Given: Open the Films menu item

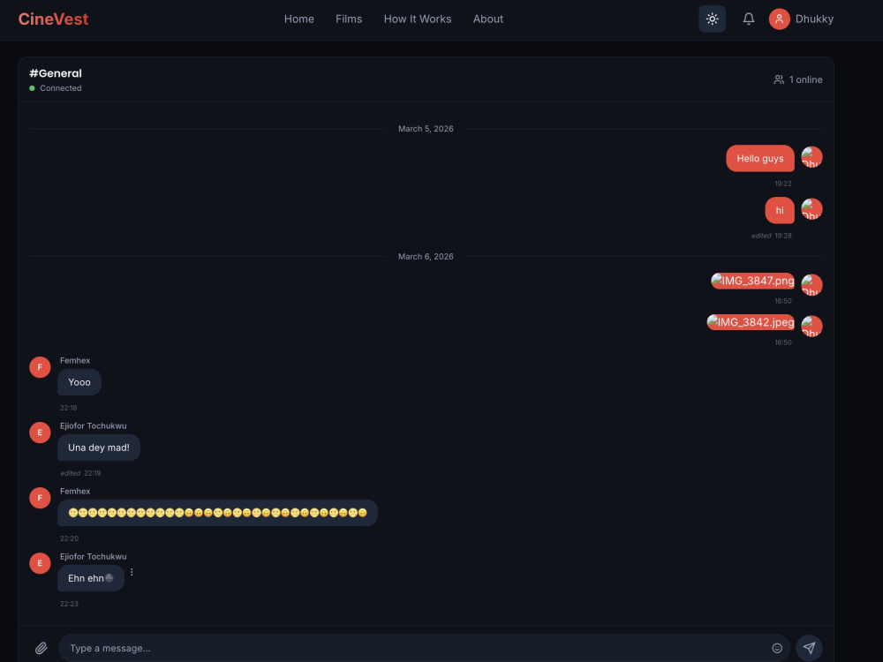Looking at the screenshot, I should (349, 19).
